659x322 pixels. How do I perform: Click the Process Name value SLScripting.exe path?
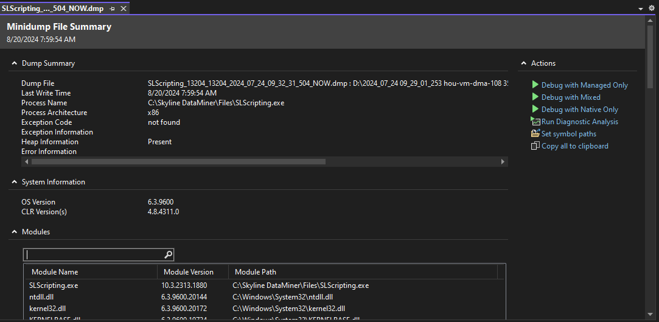(216, 103)
